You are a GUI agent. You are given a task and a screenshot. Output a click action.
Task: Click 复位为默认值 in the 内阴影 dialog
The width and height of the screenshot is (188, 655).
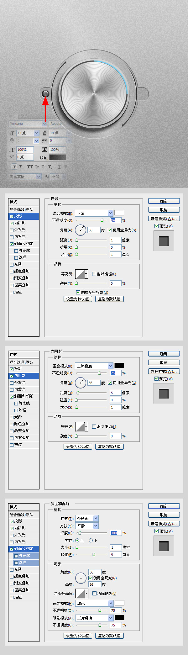coord(109,446)
